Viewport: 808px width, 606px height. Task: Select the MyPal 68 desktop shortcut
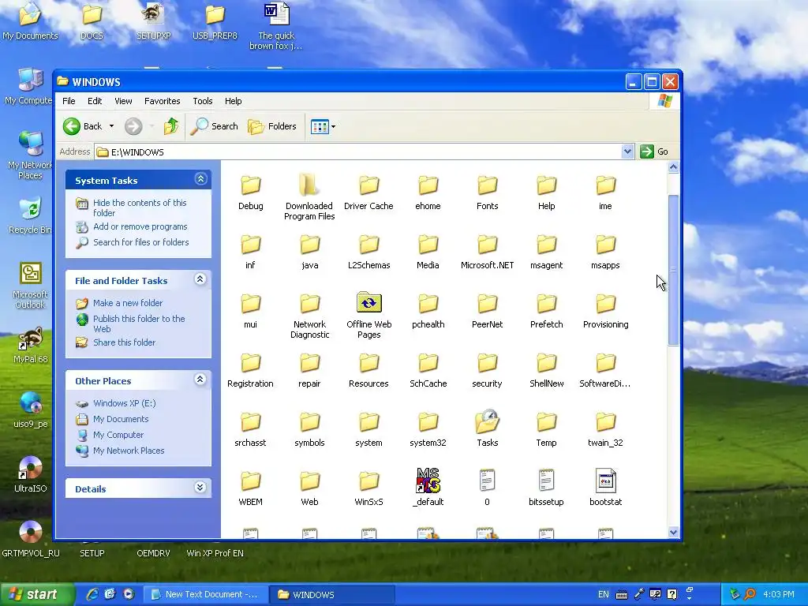tap(31, 340)
